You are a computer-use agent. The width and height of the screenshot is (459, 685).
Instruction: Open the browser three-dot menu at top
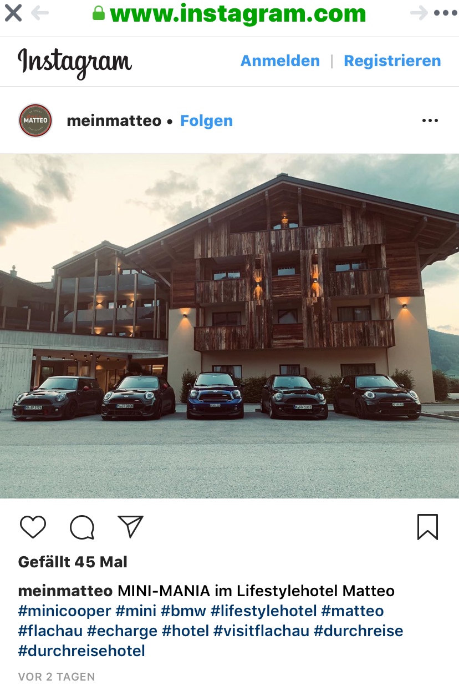(446, 13)
